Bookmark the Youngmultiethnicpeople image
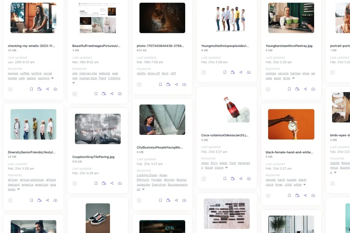 click(x=225, y=72)
